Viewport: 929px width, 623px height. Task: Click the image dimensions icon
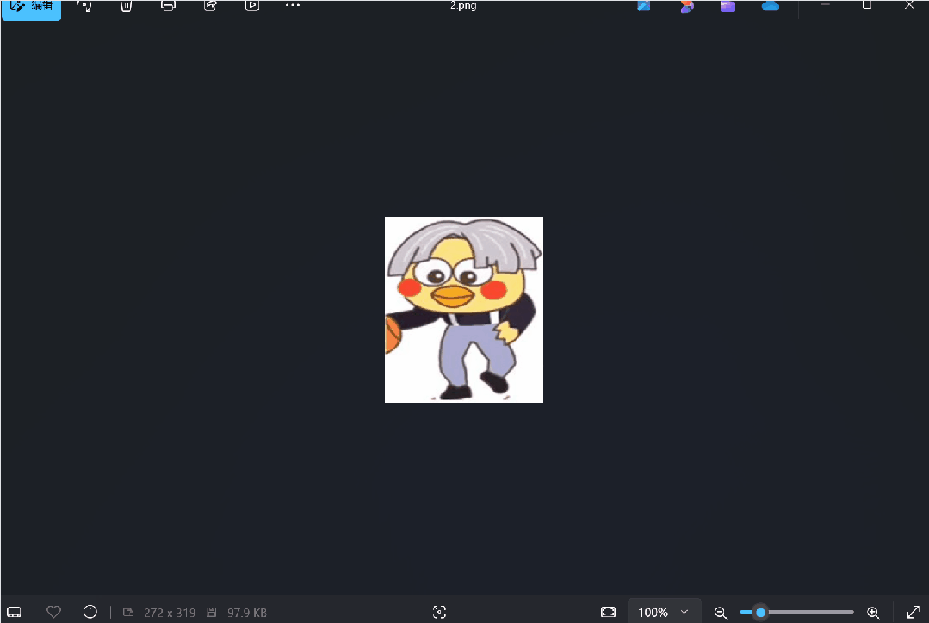(128, 612)
